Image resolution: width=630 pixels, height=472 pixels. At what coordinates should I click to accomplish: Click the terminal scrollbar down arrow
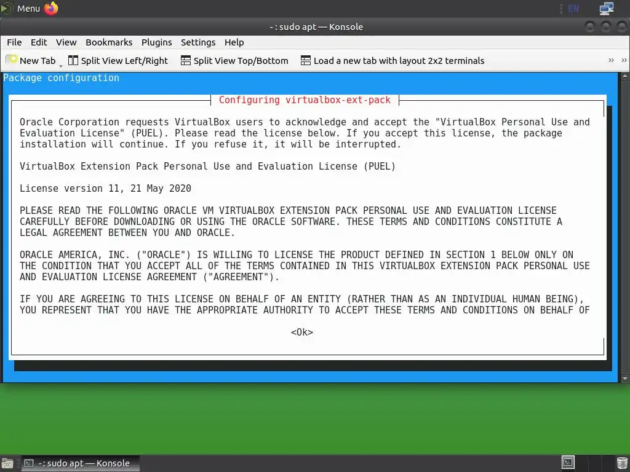coord(625,378)
